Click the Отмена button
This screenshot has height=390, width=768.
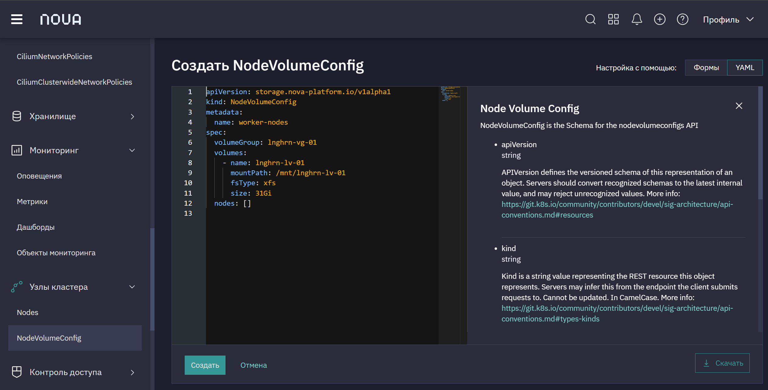254,365
